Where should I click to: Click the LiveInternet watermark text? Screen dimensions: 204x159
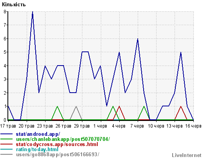point(187,155)
